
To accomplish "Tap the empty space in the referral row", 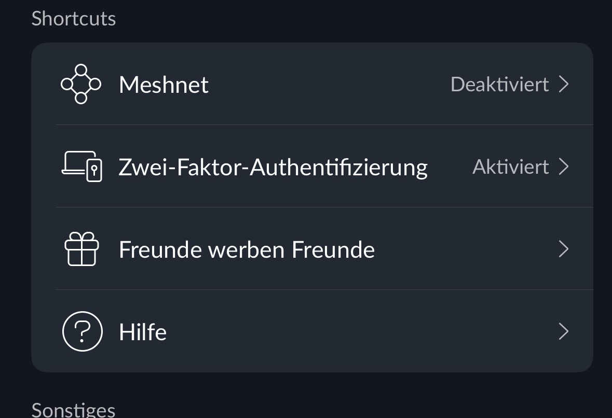I will click(462, 249).
